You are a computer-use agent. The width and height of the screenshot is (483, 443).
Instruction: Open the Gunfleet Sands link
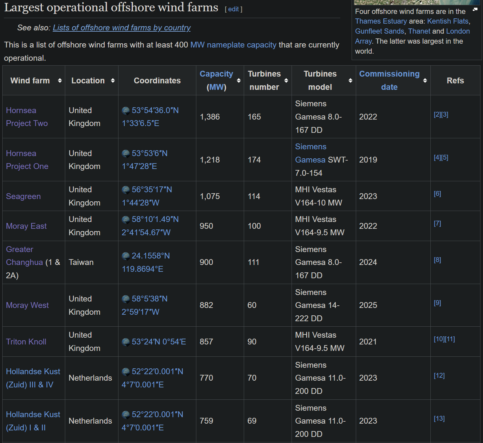[x=380, y=31]
